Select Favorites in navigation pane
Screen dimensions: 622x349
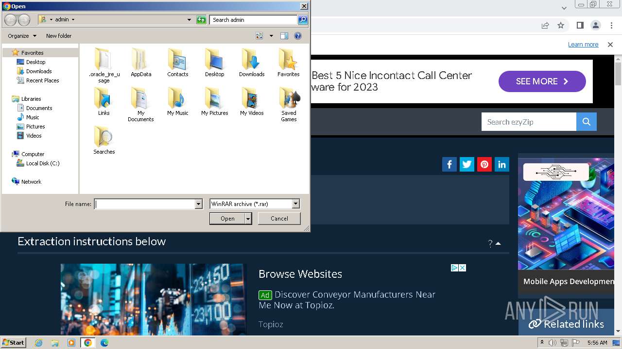point(32,53)
